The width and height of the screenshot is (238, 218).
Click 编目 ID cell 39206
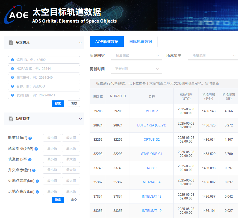[x=98, y=111]
